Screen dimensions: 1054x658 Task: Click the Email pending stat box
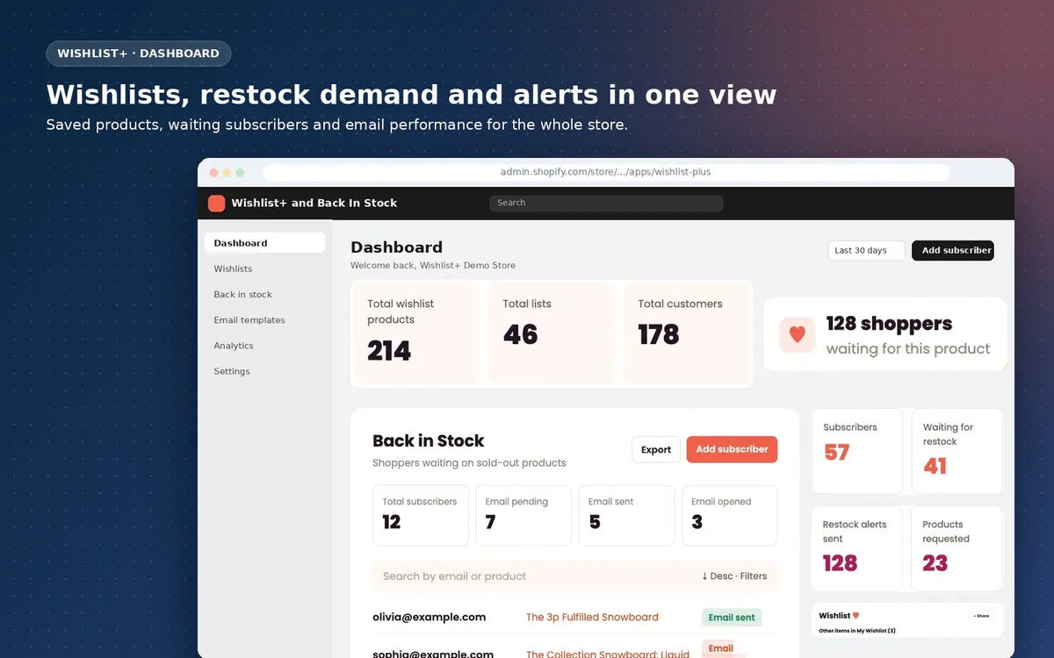(x=523, y=516)
